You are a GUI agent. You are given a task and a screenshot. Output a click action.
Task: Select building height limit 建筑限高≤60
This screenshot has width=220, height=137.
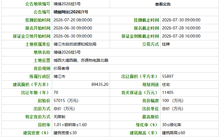[173, 133]
